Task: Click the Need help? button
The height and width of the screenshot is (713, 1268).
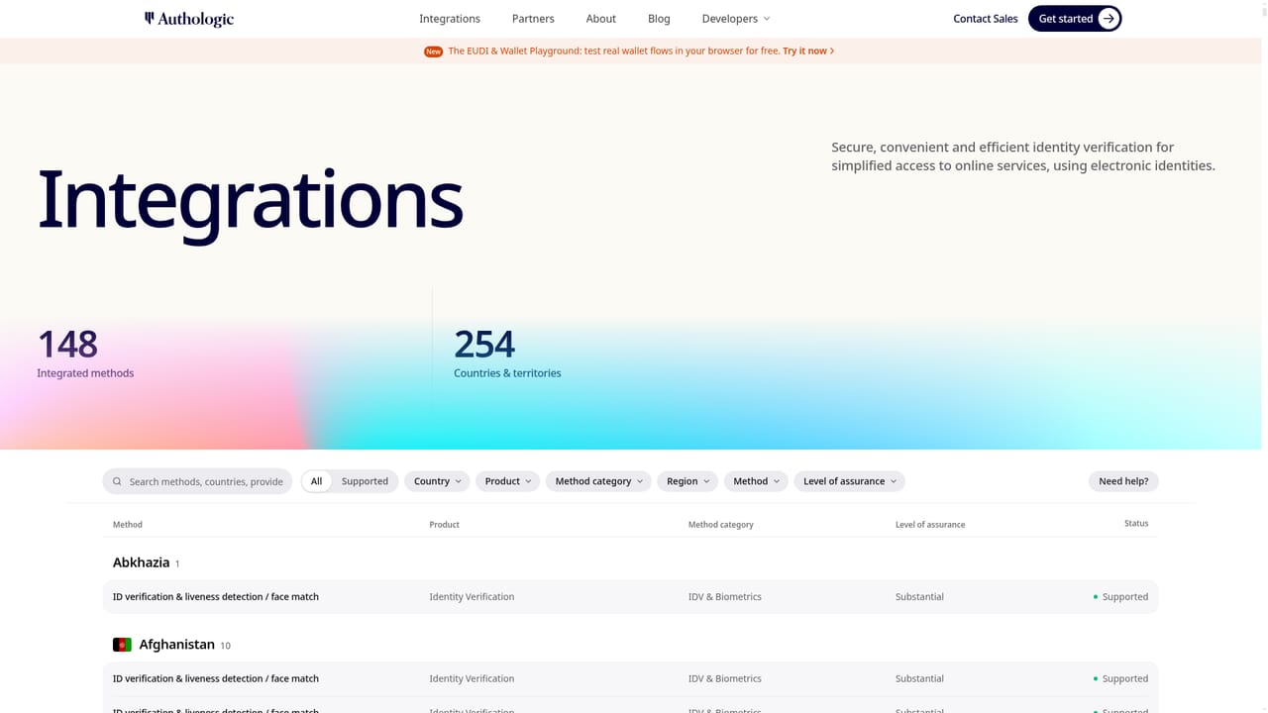Action: click(x=1123, y=481)
